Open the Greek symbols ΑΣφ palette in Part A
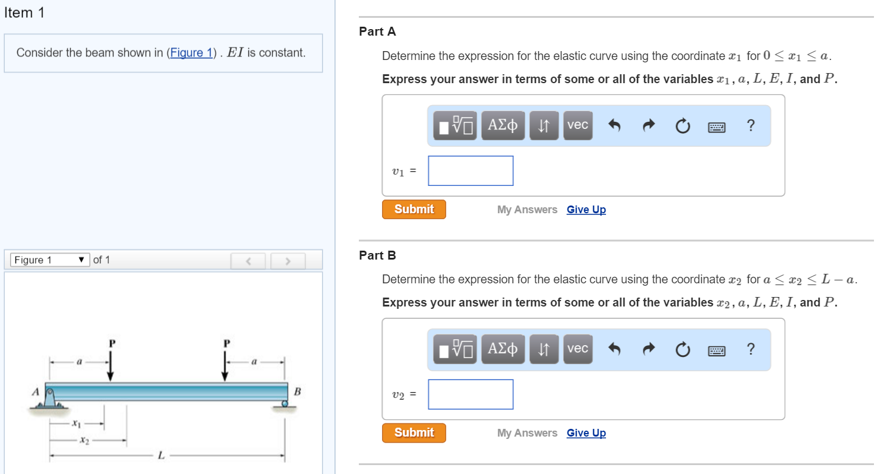This screenshot has height=474, width=890. click(x=503, y=125)
